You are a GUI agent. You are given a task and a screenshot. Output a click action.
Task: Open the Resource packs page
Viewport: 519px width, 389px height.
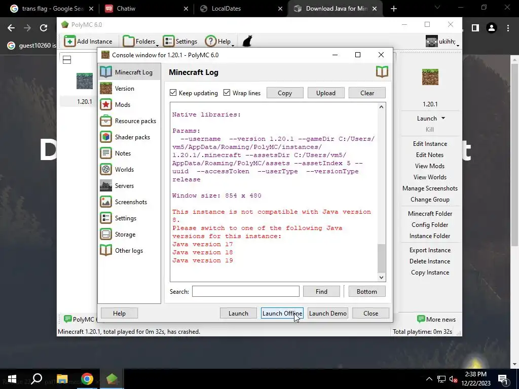[x=129, y=121]
